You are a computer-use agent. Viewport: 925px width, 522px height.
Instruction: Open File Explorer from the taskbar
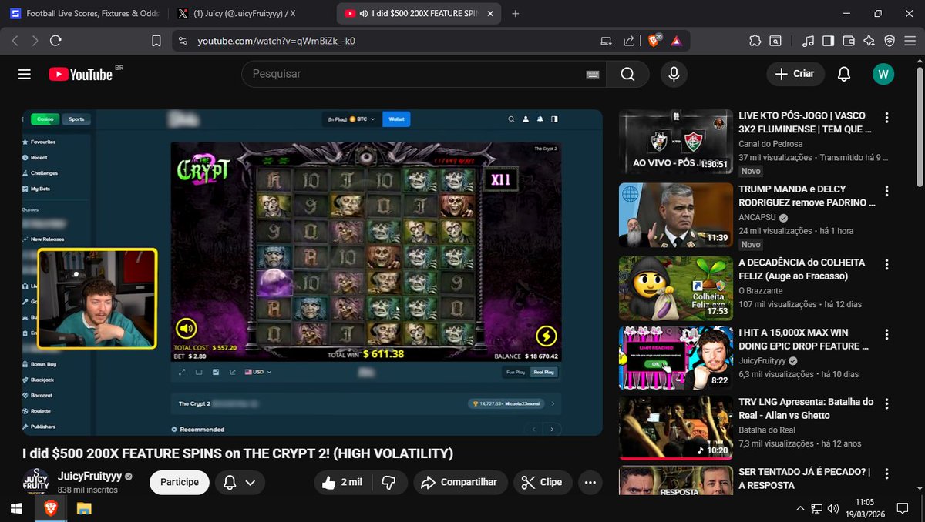click(84, 508)
